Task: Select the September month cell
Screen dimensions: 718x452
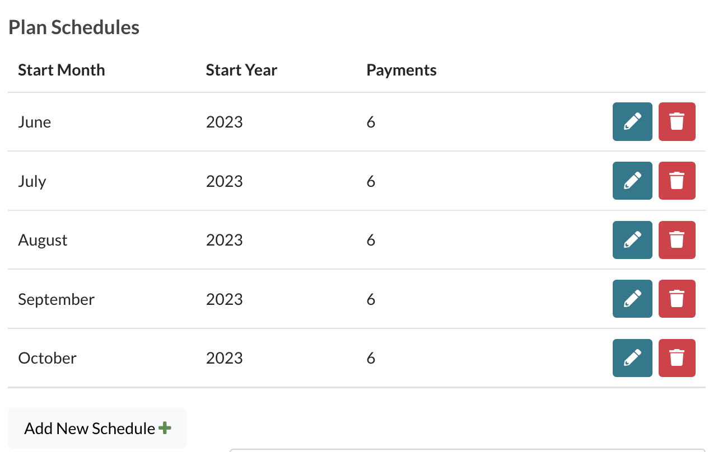Action: (57, 299)
